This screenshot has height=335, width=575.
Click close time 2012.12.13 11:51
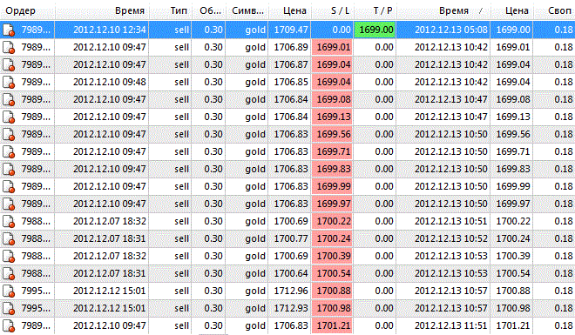tap(451, 325)
